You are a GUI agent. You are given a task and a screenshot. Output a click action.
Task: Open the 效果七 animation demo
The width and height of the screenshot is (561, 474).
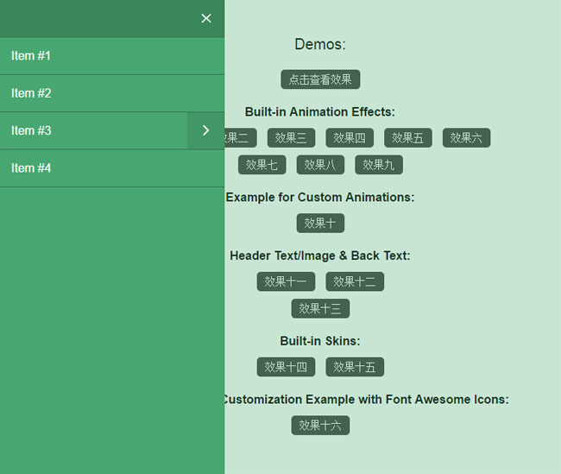[262, 165]
